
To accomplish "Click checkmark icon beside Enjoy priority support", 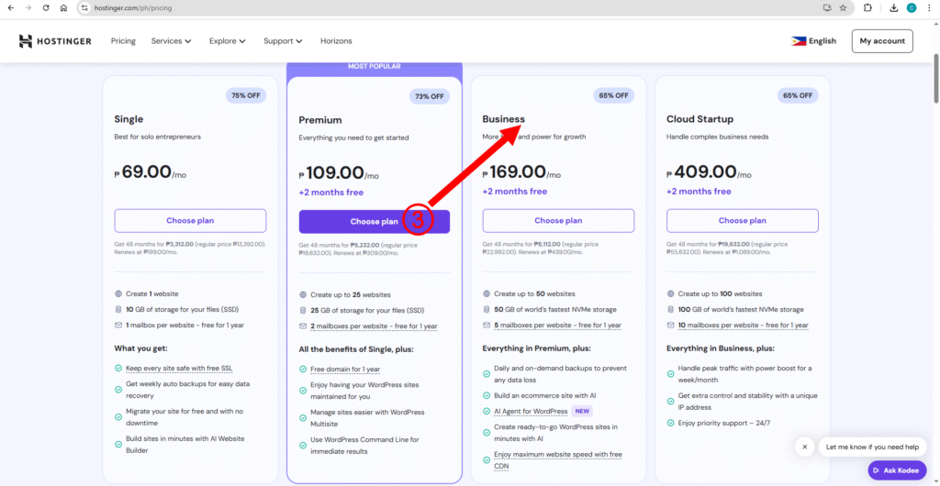I will point(670,423).
